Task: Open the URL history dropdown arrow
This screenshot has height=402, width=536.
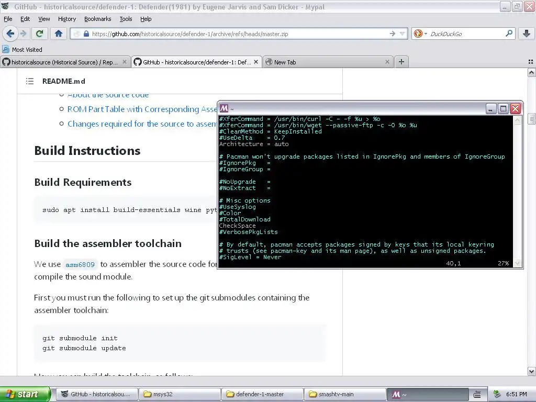Action: [x=403, y=33]
